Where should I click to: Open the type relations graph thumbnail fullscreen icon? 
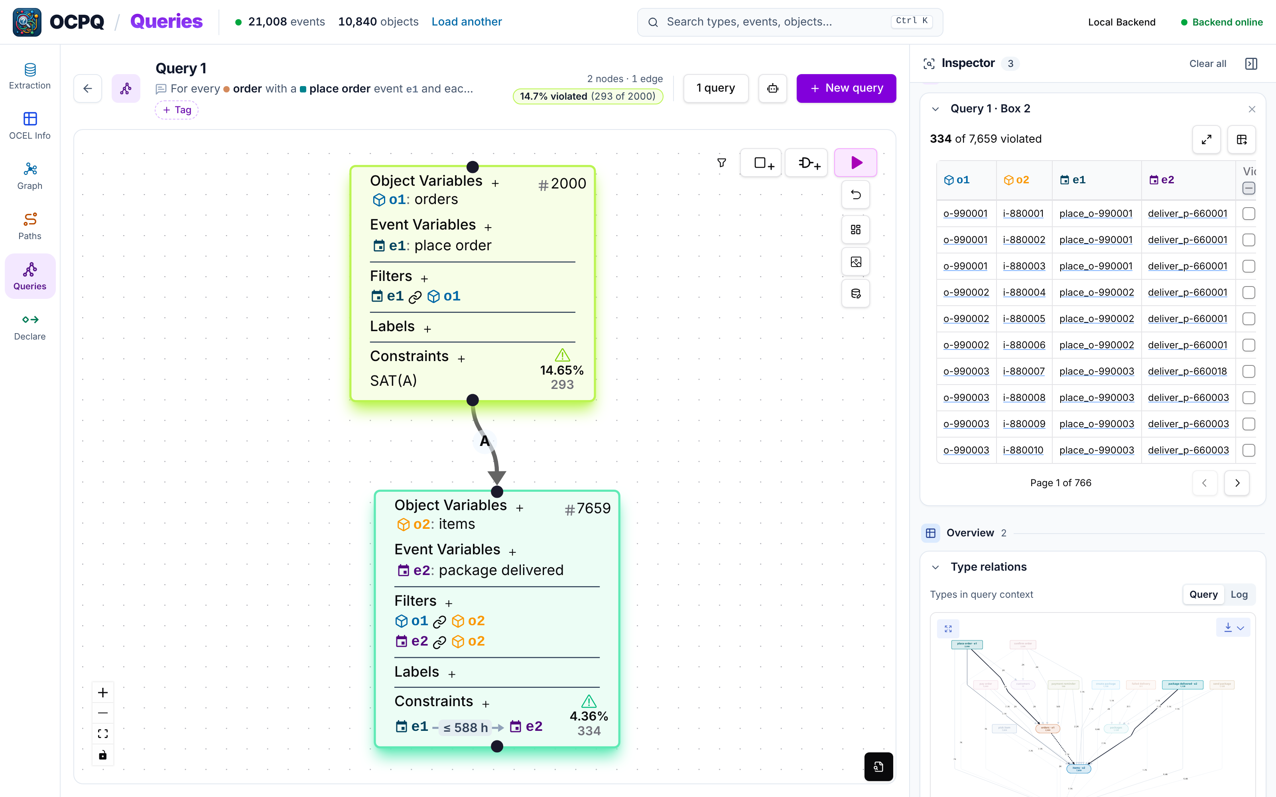pyautogui.click(x=948, y=628)
